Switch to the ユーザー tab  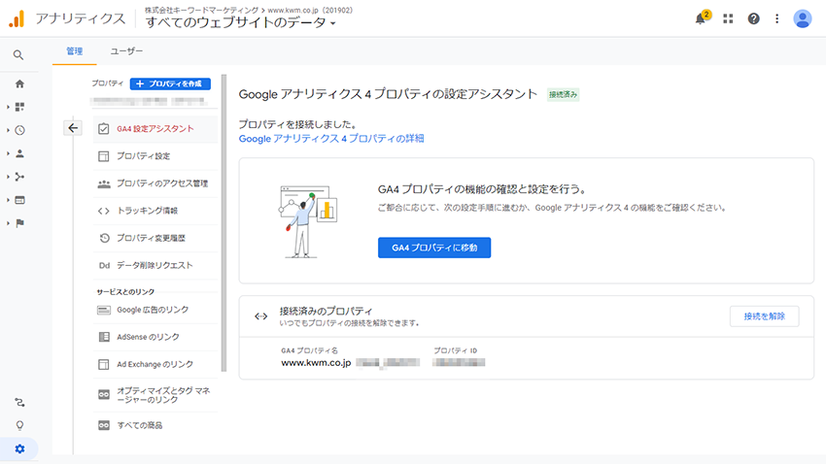tap(126, 51)
